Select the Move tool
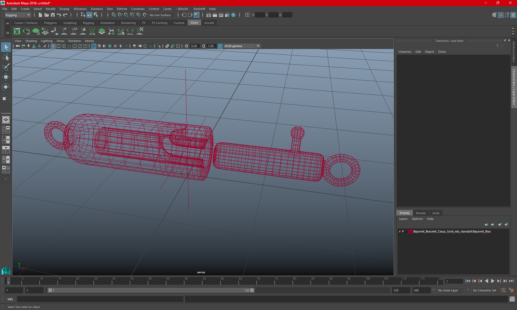The height and width of the screenshot is (310, 517). click(6, 77)
